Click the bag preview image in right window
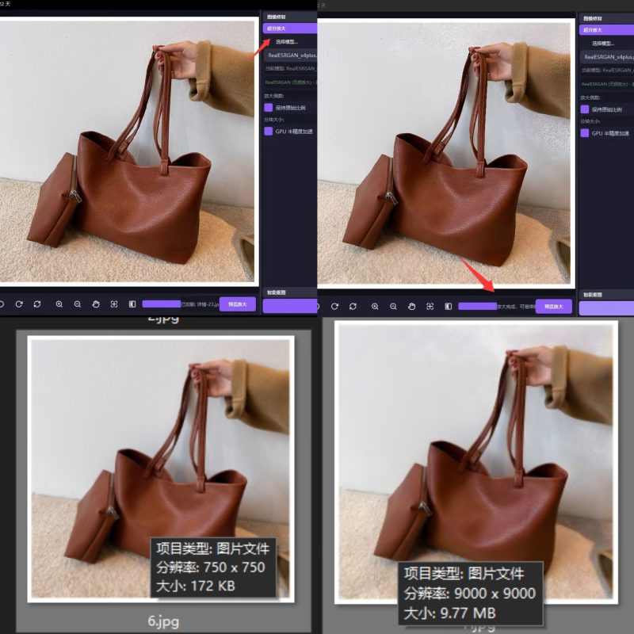634x634 pixels. [446, 153]
